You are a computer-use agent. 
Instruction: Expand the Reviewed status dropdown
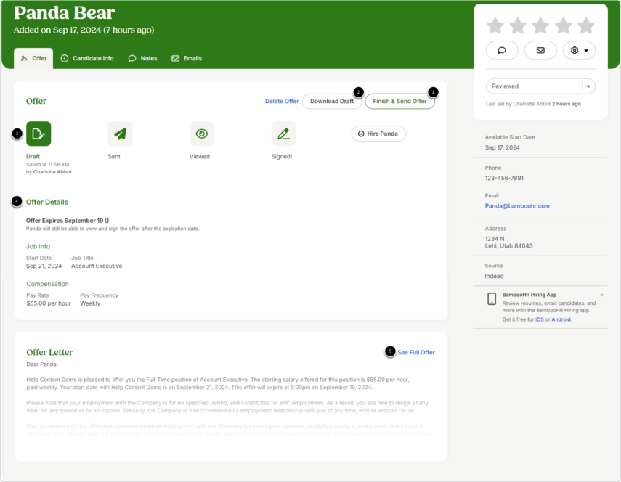(540, 86)
